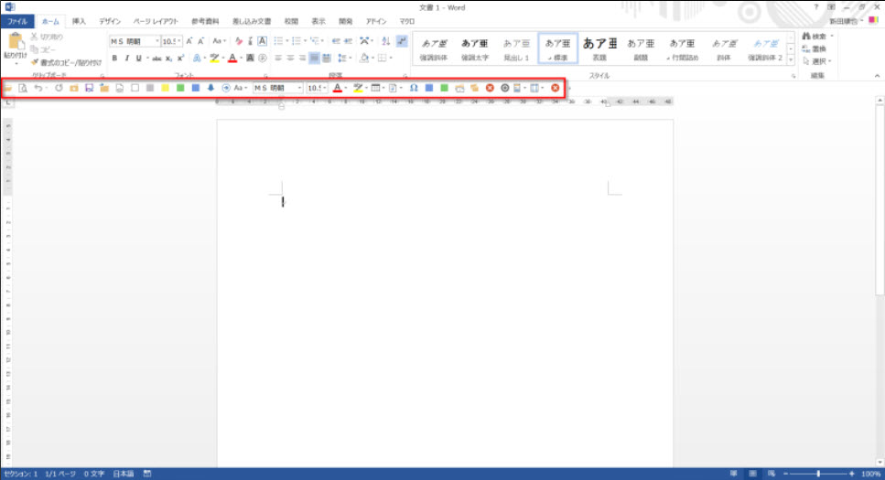Click the Paste clipboard icon
Screen dimensions: 885x480
(16, 43)
